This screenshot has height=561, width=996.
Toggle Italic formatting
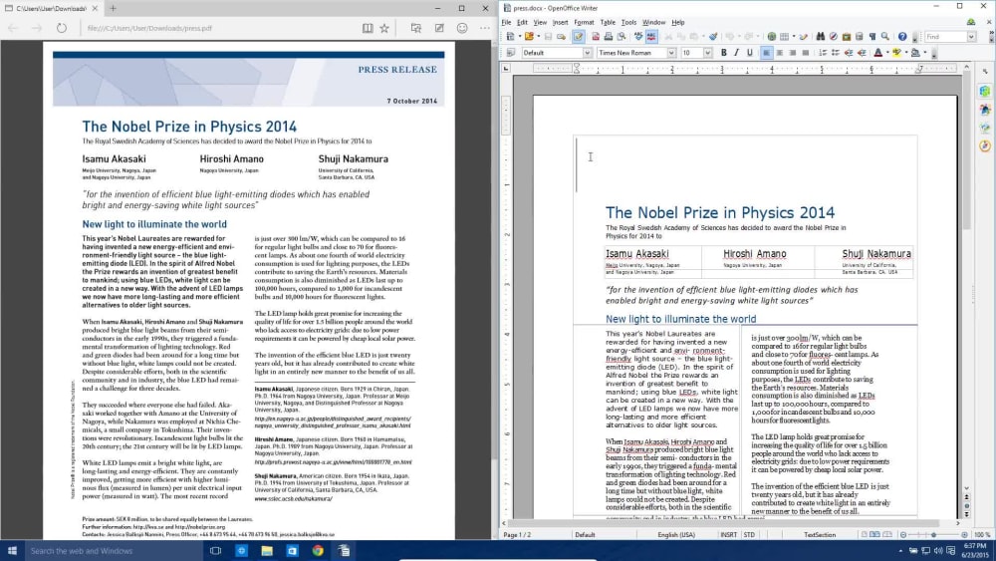click(736, 53)
